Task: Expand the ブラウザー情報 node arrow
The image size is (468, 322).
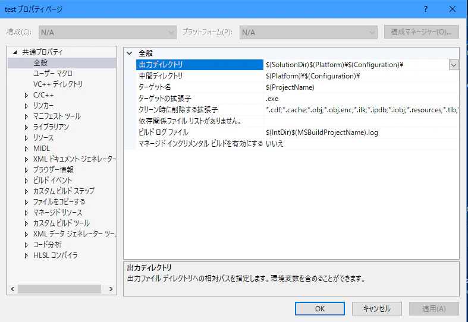Action: click(27, 171)
